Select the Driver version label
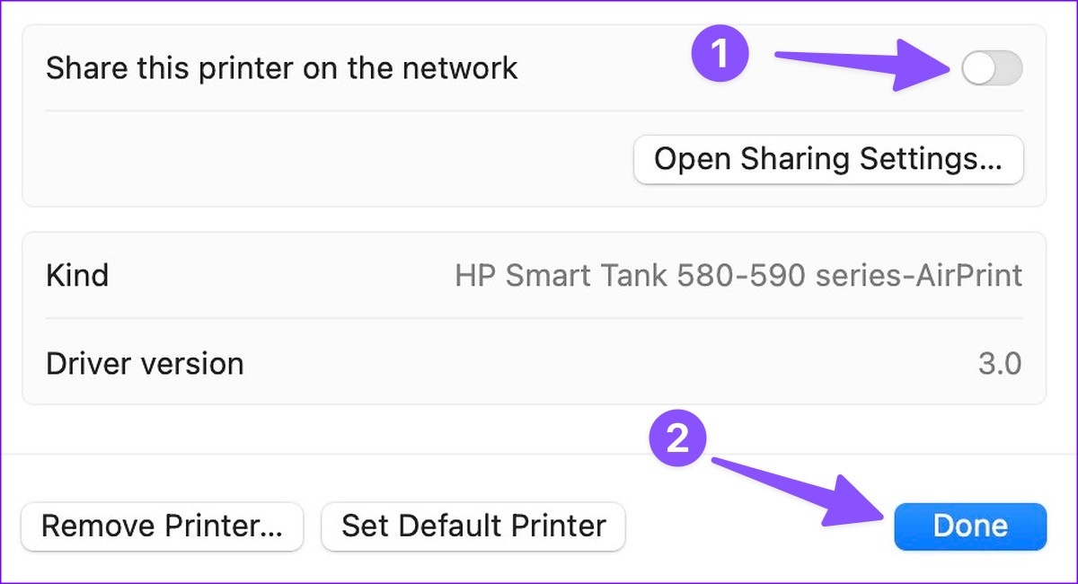This screenshot has width=1078, height=584. tap(145, 364)
